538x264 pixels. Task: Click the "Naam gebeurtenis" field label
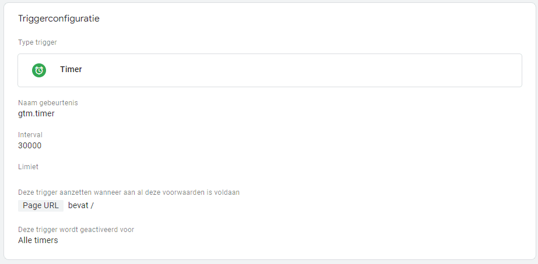pos(48,103)
